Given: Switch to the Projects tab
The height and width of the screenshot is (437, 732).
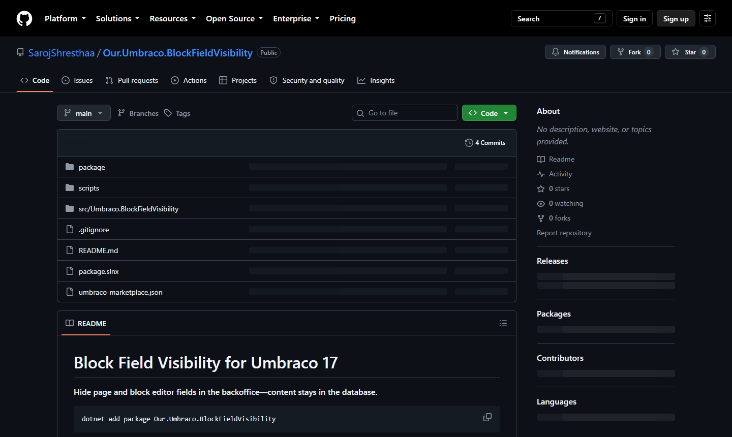Looking at the screenshot, I should [x=238, y=80].
